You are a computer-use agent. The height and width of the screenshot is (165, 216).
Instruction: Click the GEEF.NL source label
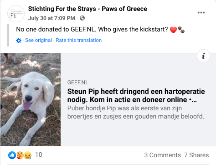click(x=77, y=82)
